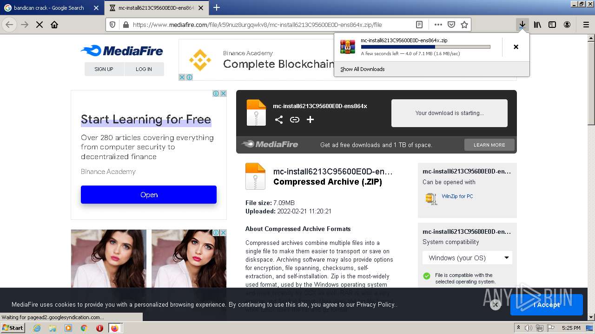Screen dimensions: 595x334
Task: Close the Binance Academy side ad
Action: point(223,93)
